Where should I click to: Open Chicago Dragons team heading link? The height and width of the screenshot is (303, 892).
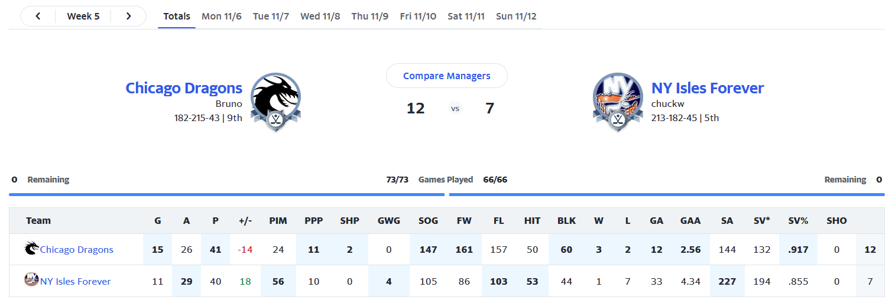(184, 89)
